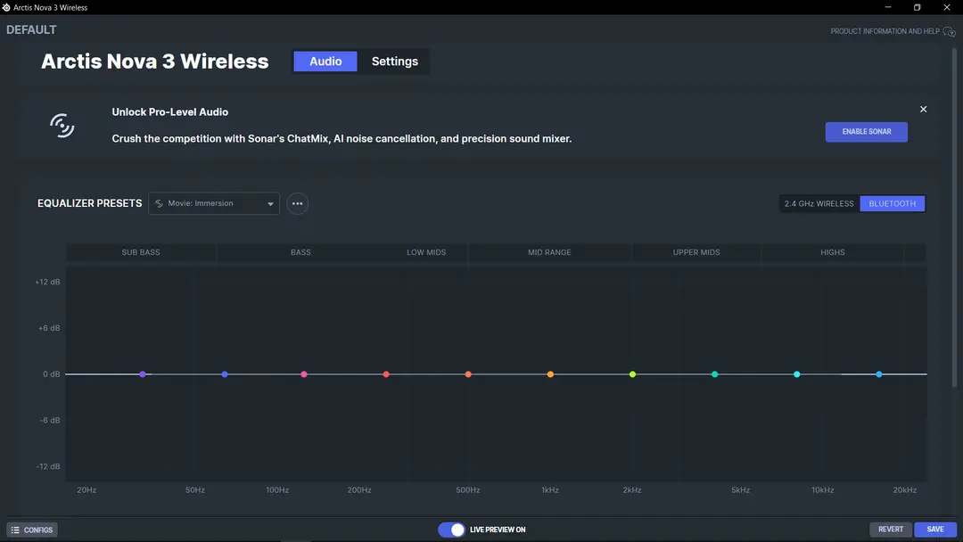This screenshot has width=963, height=542.
Task: Select the orange EQ point at 1kHz
Action: click(x=550, y=374)
